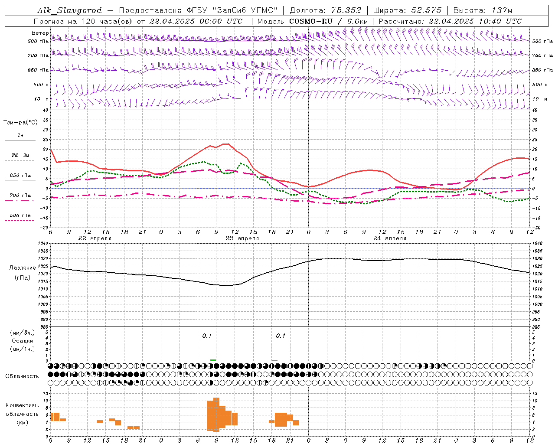Click the '500 гПа' temperature legend entry
The height and width of the screenshot is (444, 555).
point(20,215)
